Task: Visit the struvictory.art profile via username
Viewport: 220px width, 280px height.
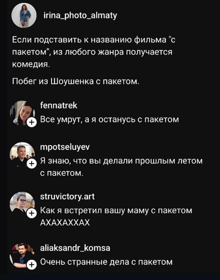Action: pyautogui.click(x=67, y=197)
